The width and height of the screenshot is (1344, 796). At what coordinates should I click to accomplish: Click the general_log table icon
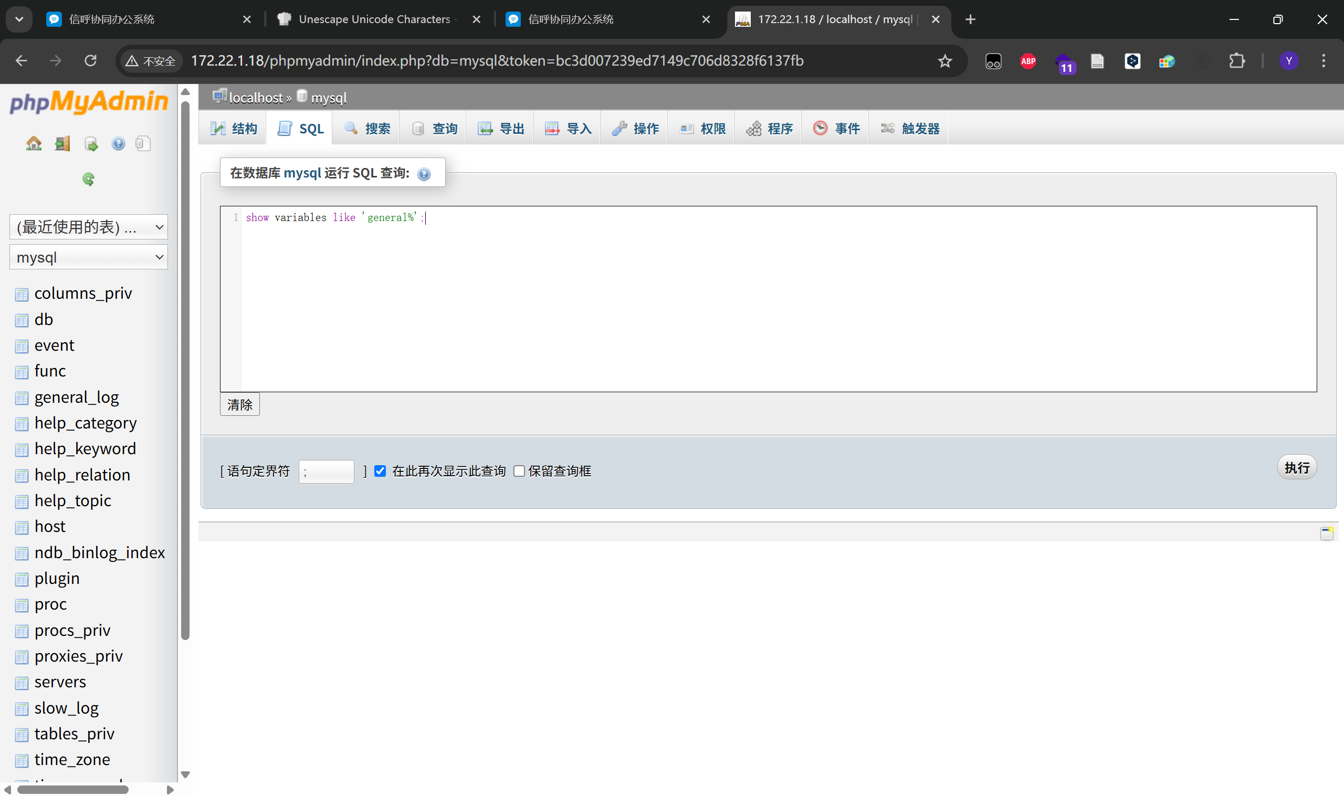(22, 398)
